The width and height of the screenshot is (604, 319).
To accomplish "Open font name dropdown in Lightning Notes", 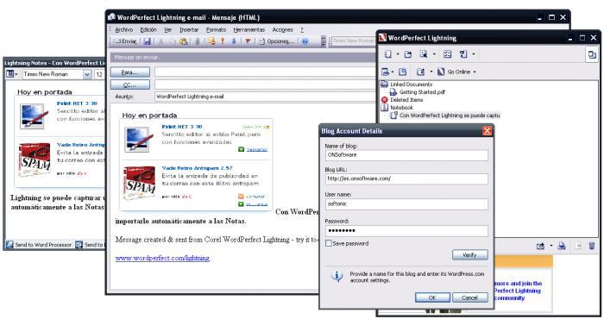I will 87,74.
